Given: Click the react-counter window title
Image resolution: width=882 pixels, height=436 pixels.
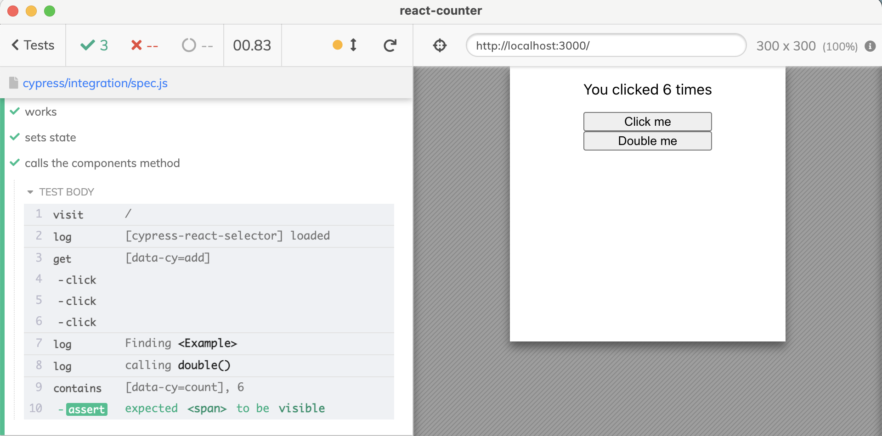Looking at the screenshot, I should coord(441,11).
